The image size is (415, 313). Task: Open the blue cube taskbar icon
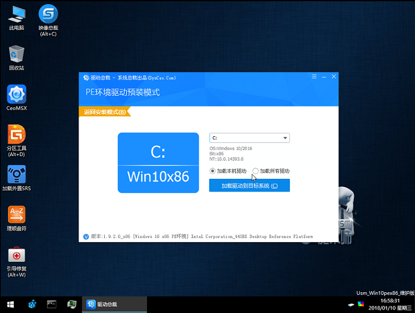32,304
